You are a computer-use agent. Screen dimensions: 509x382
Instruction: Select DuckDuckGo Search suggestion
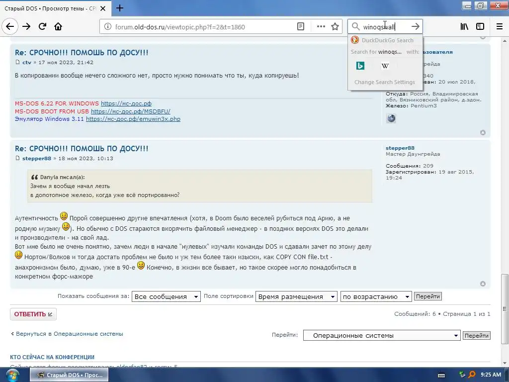tap(385, 40)
